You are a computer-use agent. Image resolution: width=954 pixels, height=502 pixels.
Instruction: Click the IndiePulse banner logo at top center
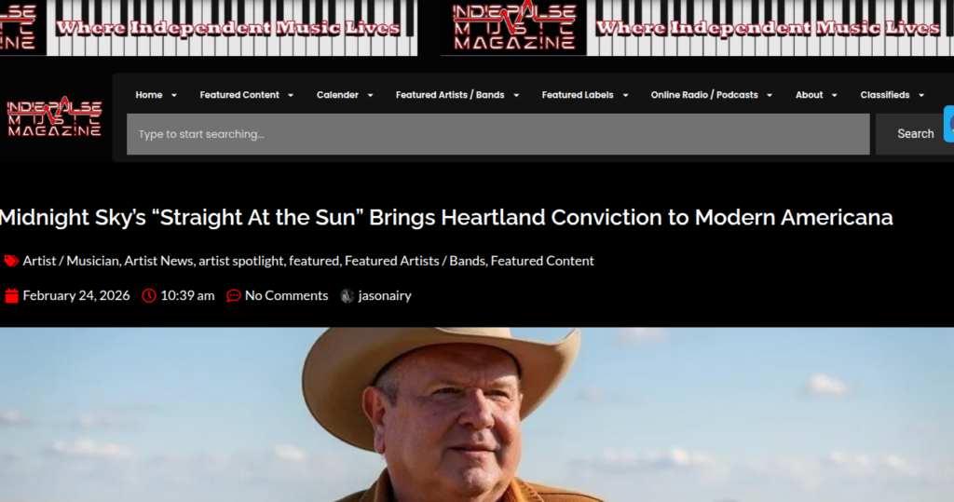point(514,27)
